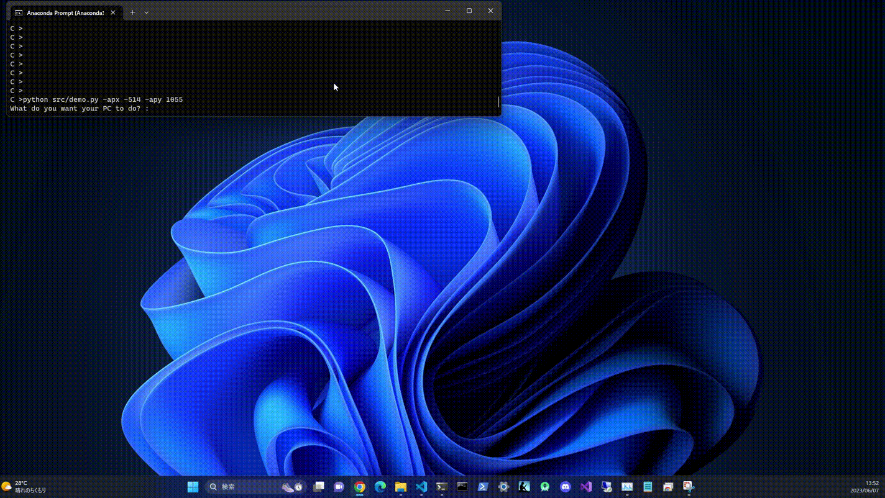The width and height of the screenshot is (885, 498).
Task: Minimize the Anaconda Prompt window
Action: [x=447, y=11]
